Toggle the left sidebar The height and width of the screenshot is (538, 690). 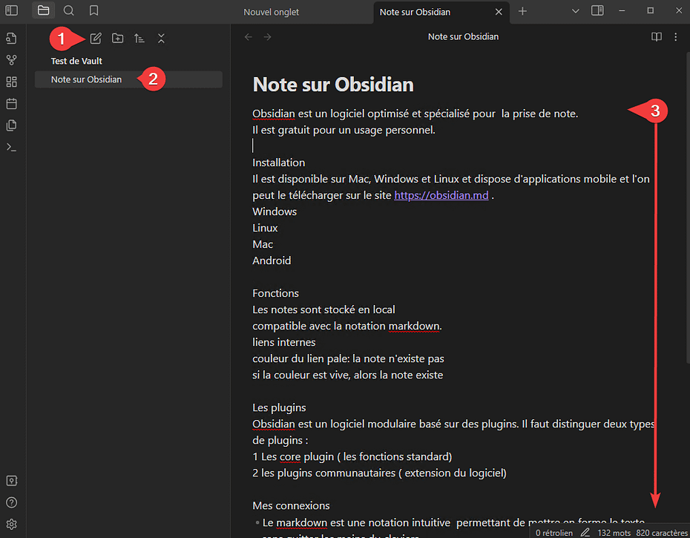(11, 10)
